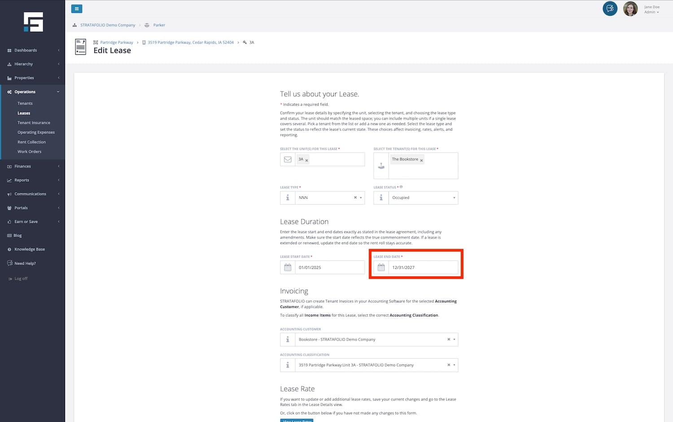Click the Lease Start Date calendar icon

pos(288,268)
